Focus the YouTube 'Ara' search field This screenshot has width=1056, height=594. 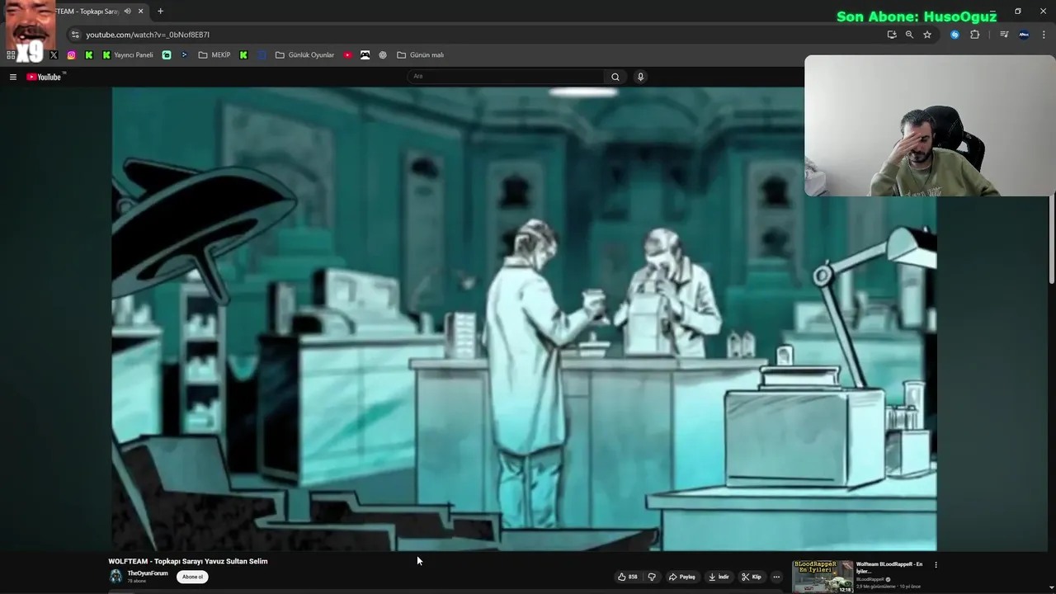tap(506, 77)
